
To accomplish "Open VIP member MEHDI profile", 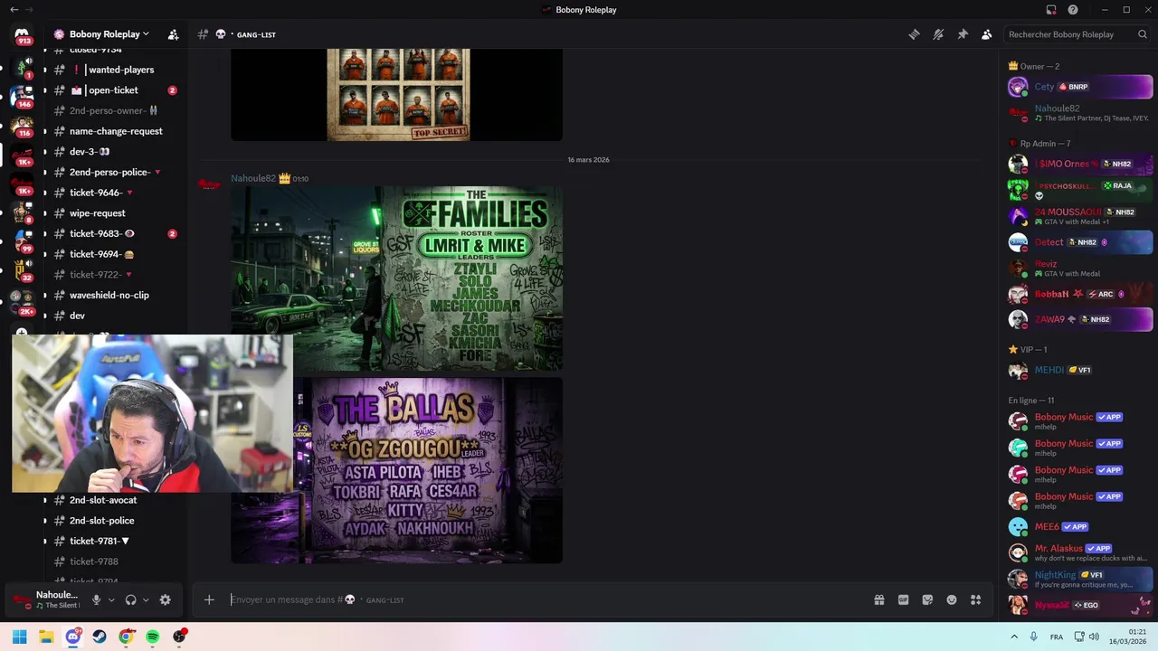I will click(1080, 370).
